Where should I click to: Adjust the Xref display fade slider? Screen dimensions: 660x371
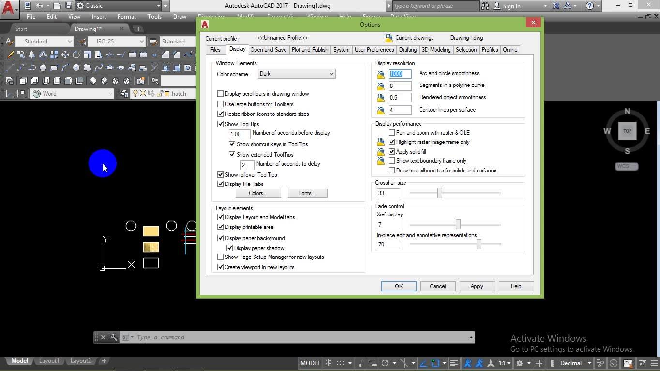458,225
